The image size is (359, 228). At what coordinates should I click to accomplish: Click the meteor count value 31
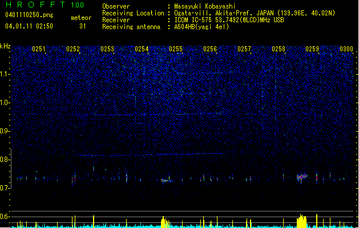coord(83,26)
